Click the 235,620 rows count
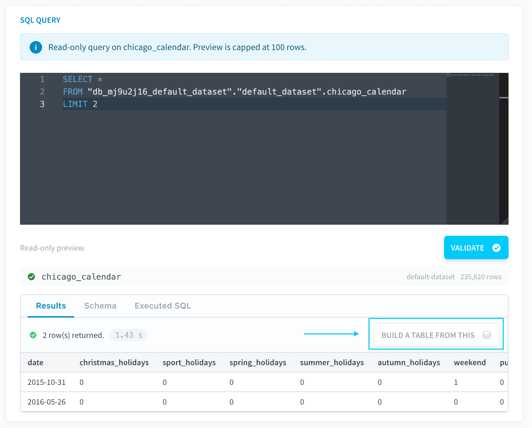 [x=481, y=277]
